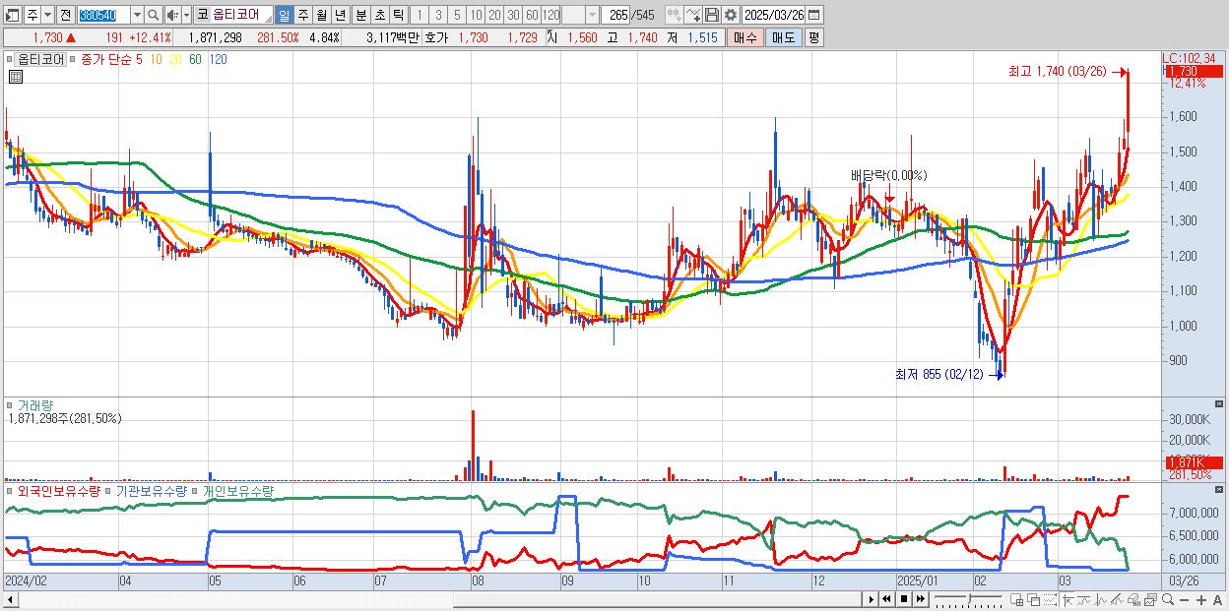Open the stock code history dropdown
1229x611 pixels.
click(x=137, y=15)
